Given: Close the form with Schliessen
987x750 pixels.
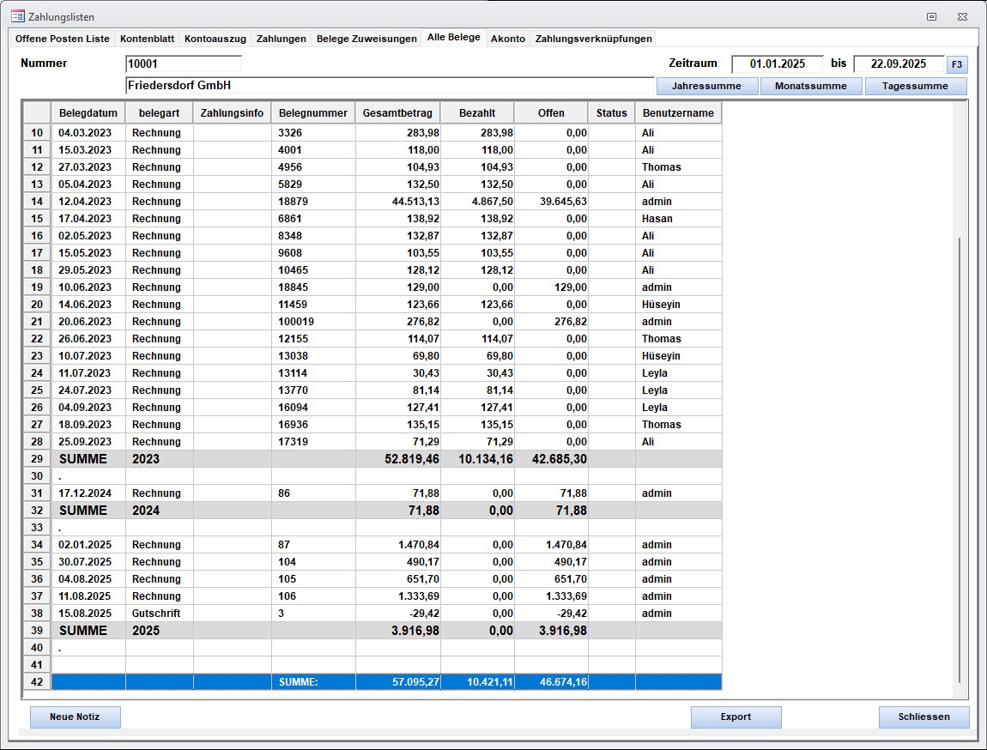Looking at the screenshot, I should point(923,717).
